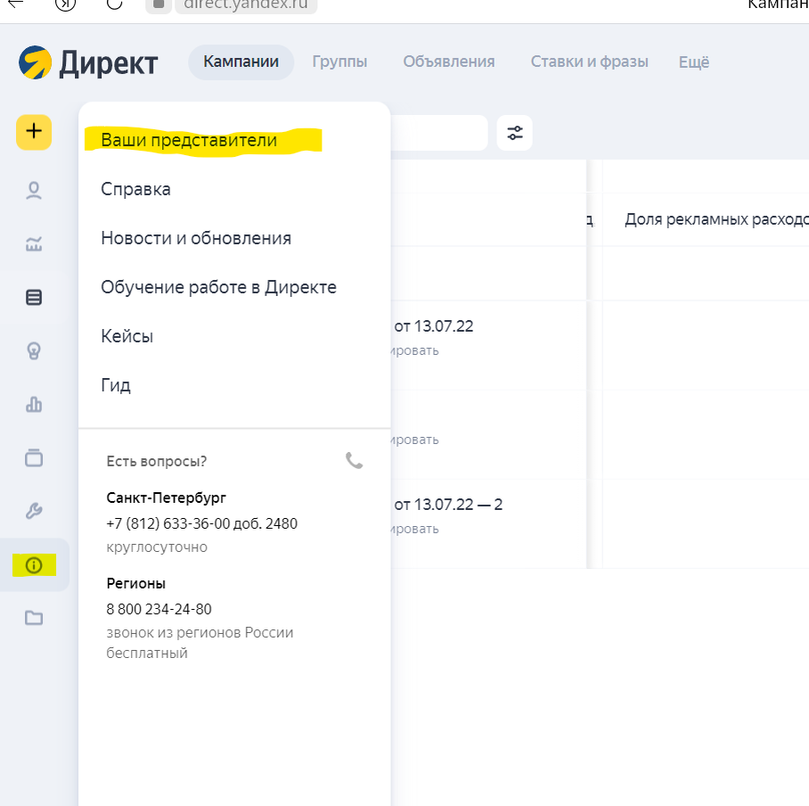Open the bar chart reports icon

click(34, 404)
